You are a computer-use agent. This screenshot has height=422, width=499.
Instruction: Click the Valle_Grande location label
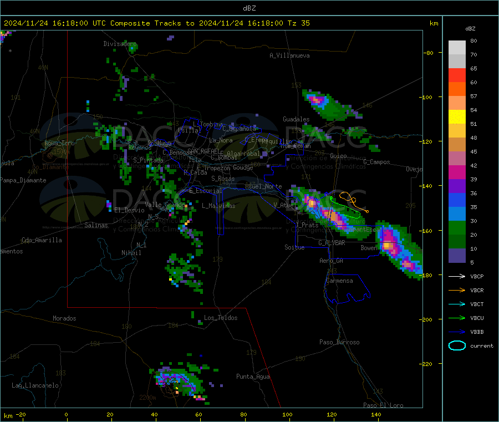[x=165, y=205]
